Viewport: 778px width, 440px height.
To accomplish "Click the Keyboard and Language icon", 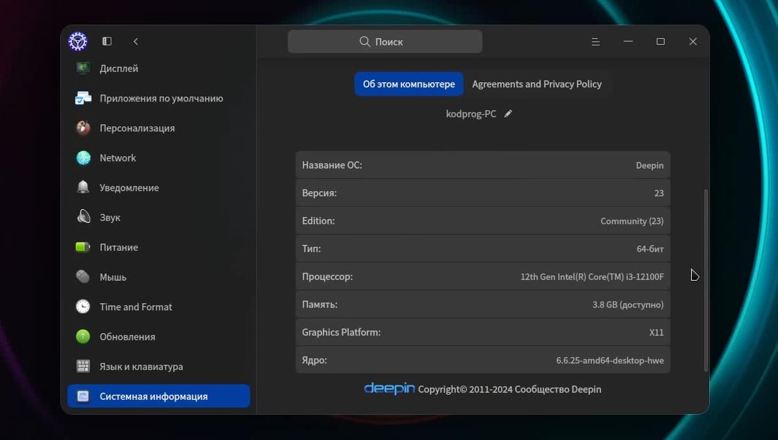I will (x=83, y=366).
